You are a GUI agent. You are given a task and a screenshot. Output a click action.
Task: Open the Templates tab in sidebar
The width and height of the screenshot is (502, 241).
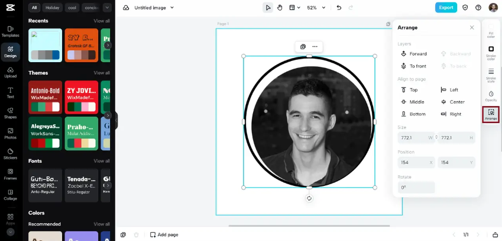10,31
